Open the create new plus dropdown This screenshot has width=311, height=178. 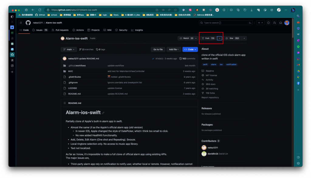260,23
